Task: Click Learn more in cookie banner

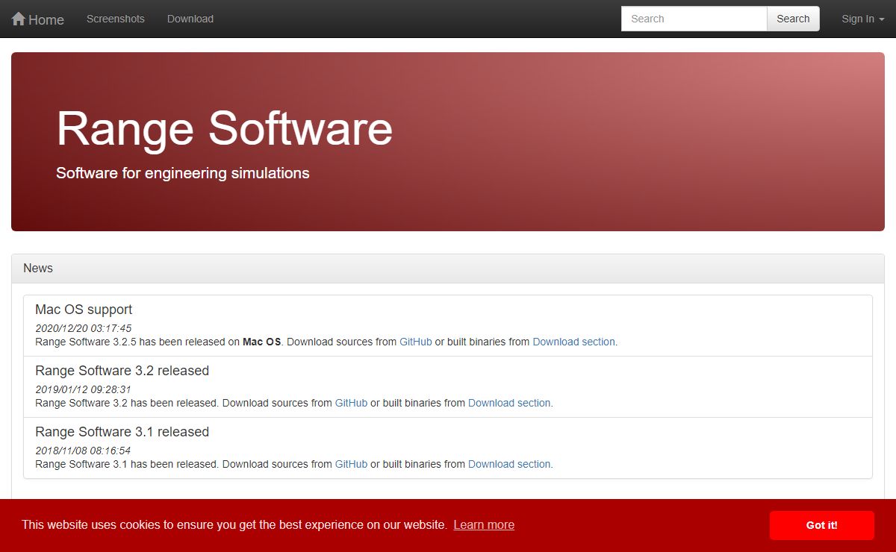Action: [484, 524]
